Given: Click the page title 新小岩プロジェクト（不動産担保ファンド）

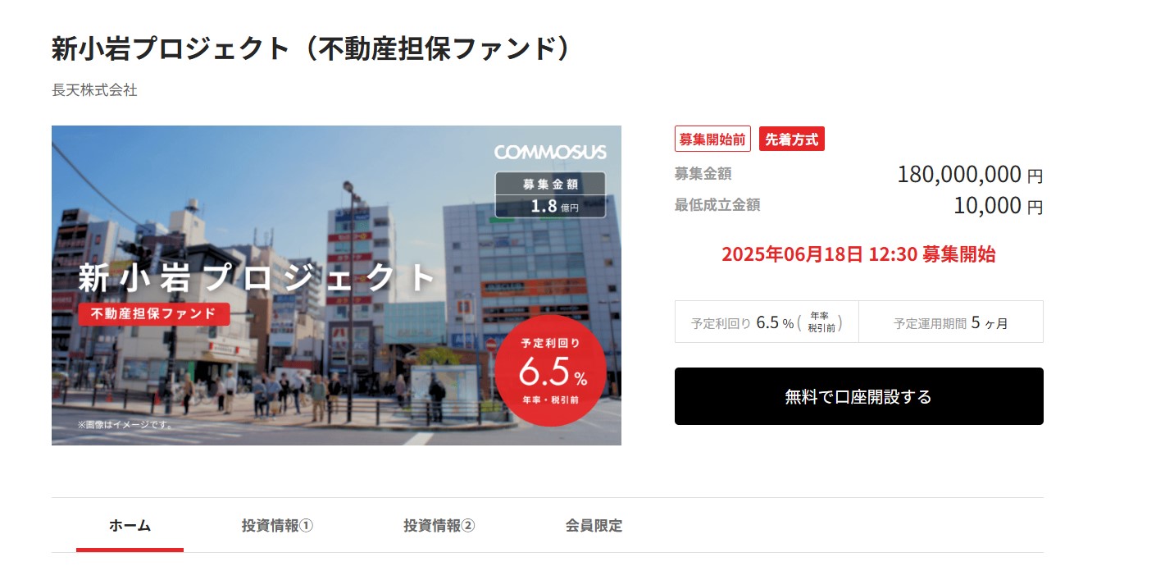Looking at the screenshot, I should [311, 48].
